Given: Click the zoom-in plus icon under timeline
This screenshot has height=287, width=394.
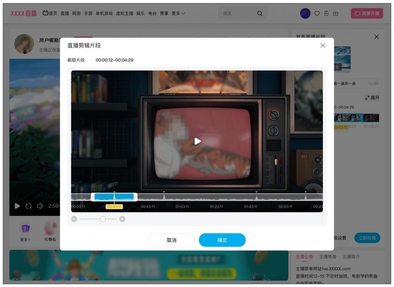Looking at the screenshot, I should 122,219.
